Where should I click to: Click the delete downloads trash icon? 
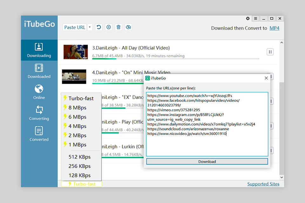(x=118, y=27)
